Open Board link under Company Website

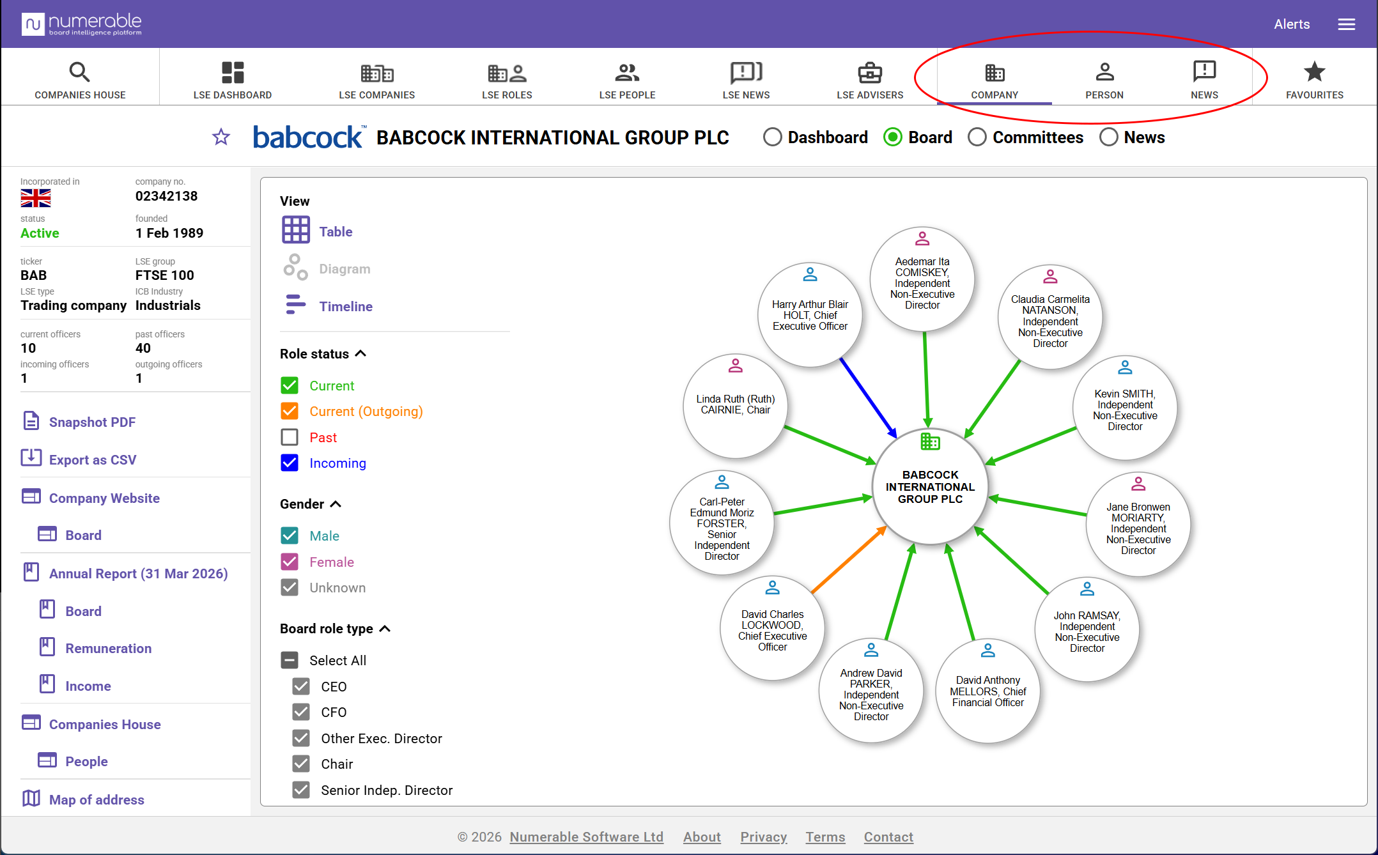click(83, 535)
